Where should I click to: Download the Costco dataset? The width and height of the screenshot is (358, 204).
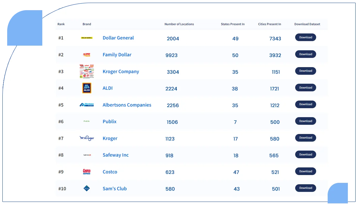[306, 171]
